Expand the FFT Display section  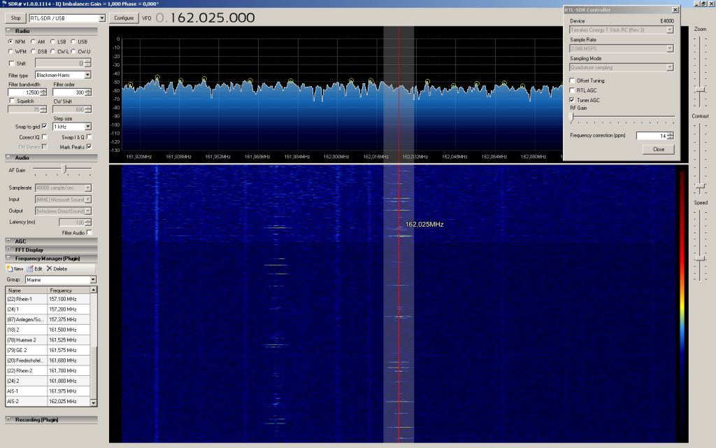[9, 249]
